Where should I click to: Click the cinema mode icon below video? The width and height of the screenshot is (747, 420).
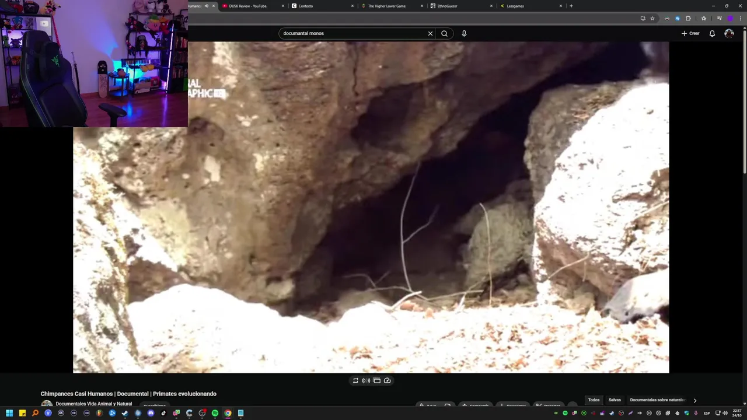(x=376, y=380)
